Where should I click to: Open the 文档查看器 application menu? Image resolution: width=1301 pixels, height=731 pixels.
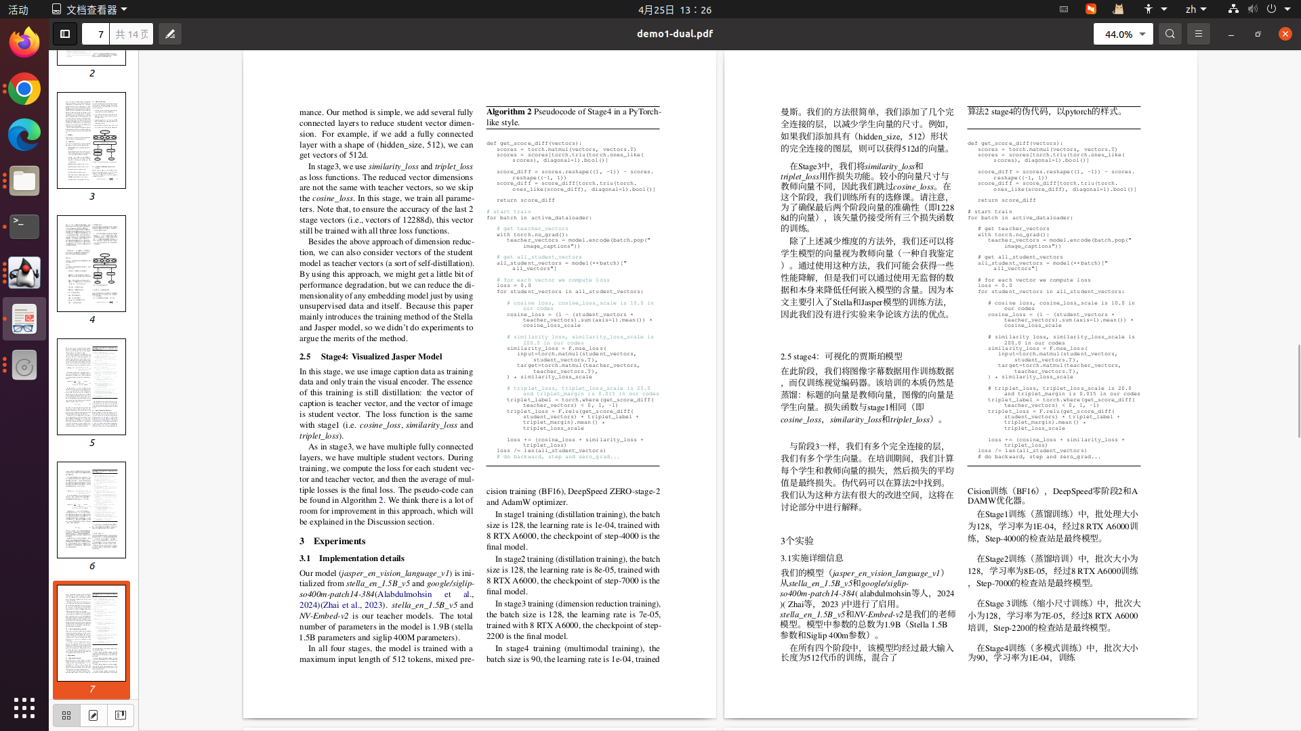click(x=89, y=9)
